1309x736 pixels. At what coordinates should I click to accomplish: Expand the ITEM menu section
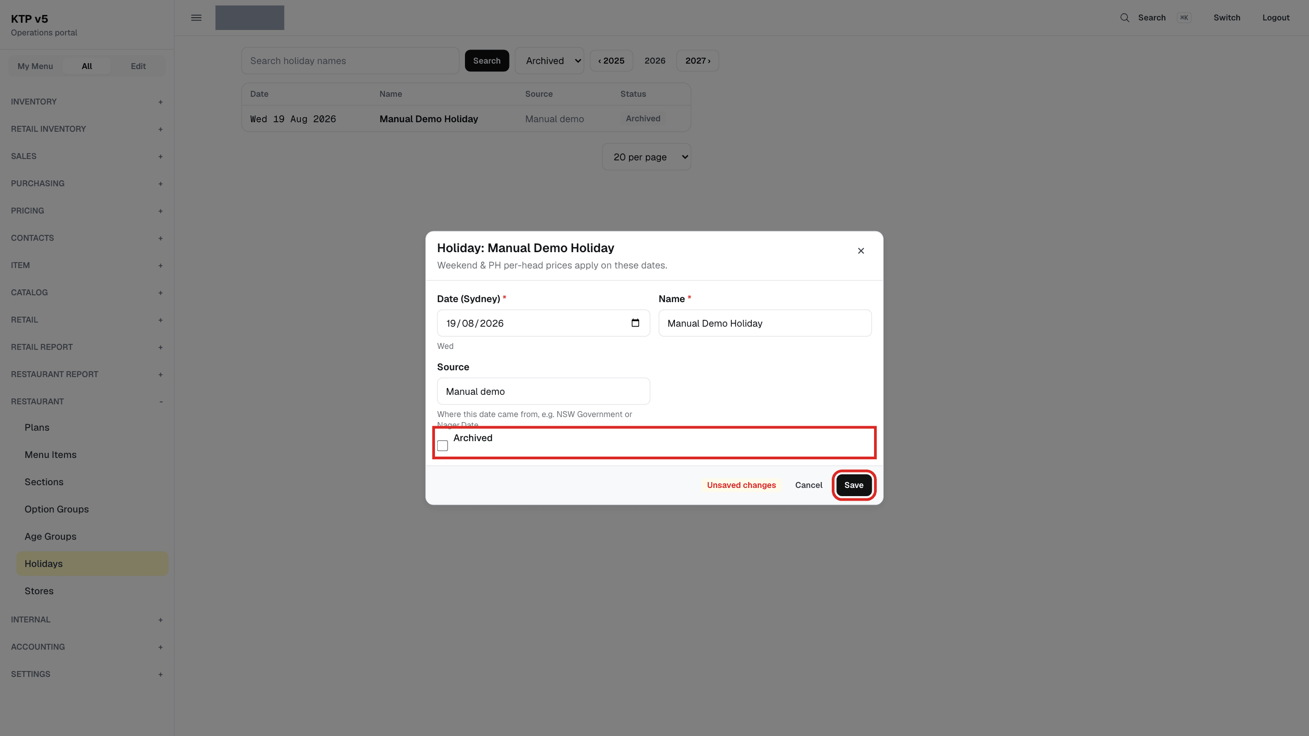pyautogui.click(x=87, y=265)
